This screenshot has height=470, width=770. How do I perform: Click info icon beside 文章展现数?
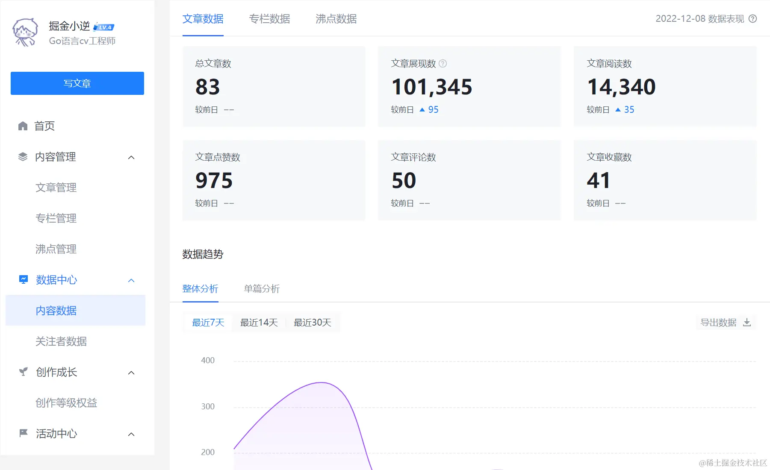pyautogui.click(x=443, y=64)
